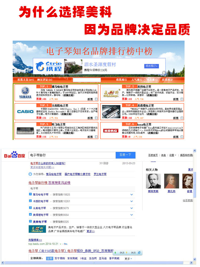
Task: Open 电子琴什么样的好有人知道吗 link
Action: point(48,163)
